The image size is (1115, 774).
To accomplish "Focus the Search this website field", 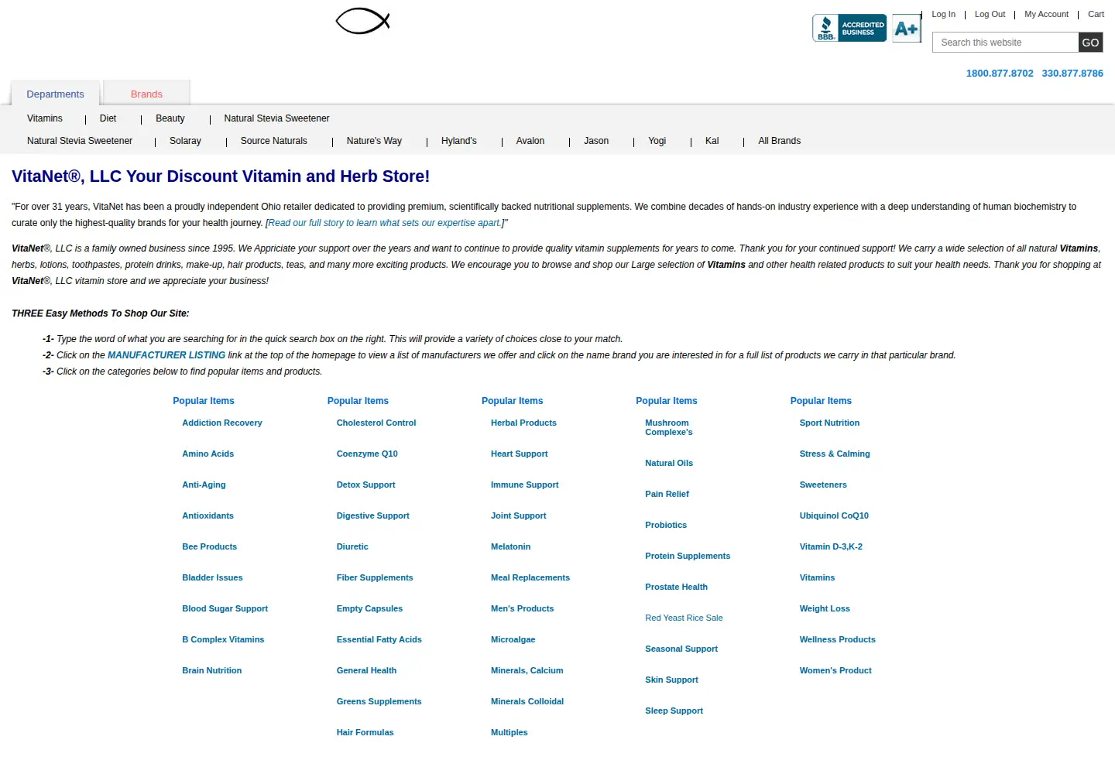I will (1005, 43).
